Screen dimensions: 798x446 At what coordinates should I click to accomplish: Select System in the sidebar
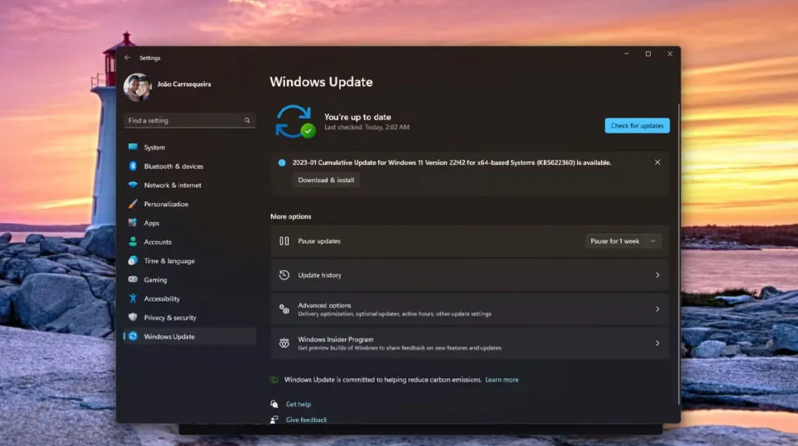pyautogui.click(x=154, y=148)
